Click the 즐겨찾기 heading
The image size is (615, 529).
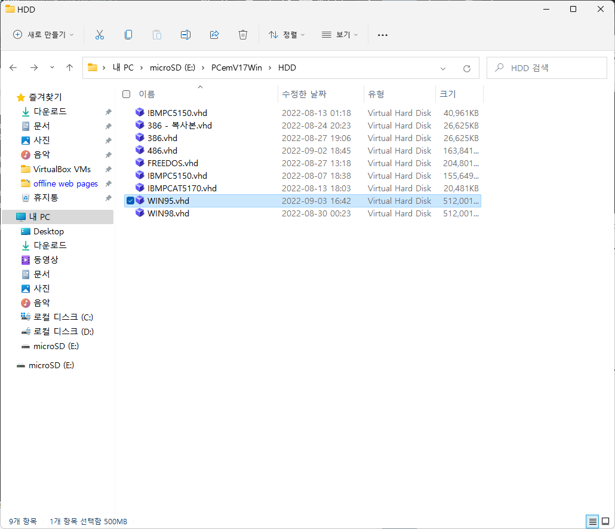[x=45, y=97]
